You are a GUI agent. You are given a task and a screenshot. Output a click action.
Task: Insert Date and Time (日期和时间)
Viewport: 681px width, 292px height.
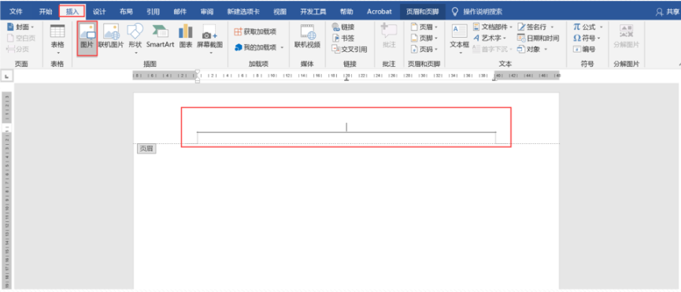(539, 39)
